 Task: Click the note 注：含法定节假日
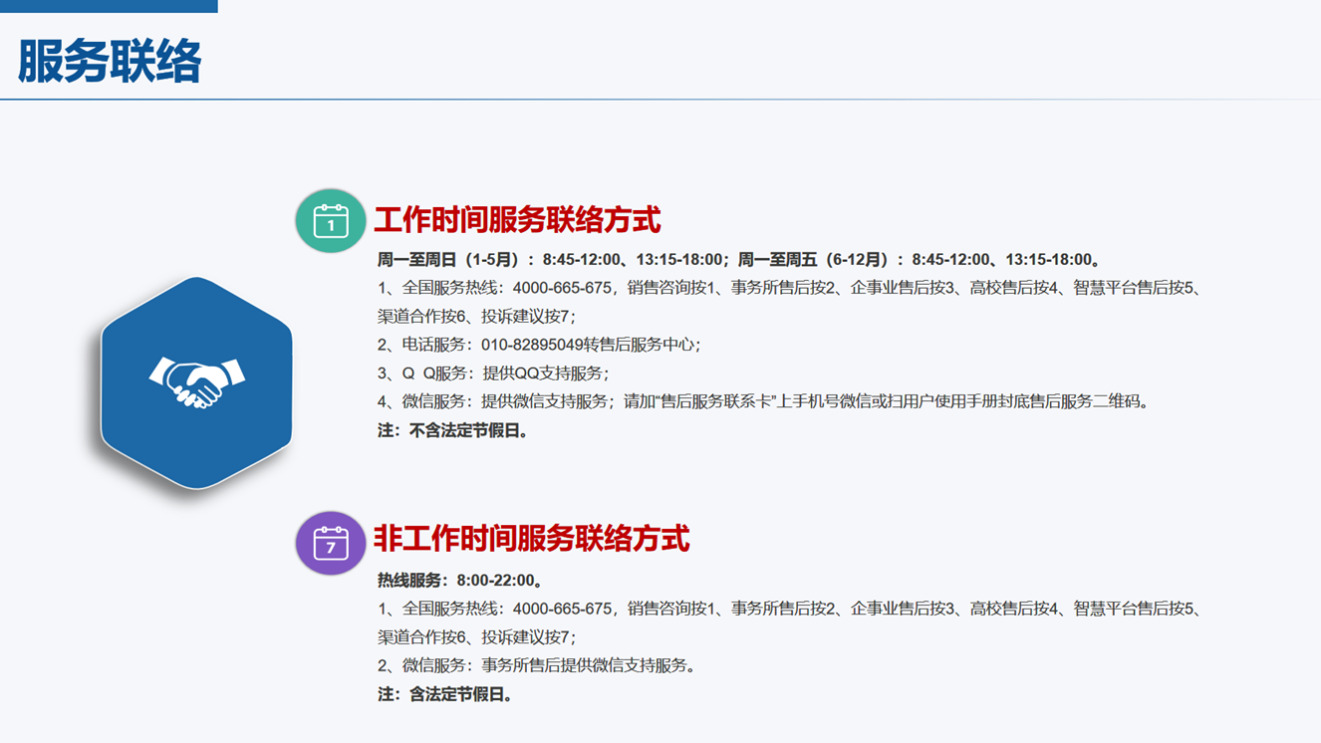tap(446, 694)
